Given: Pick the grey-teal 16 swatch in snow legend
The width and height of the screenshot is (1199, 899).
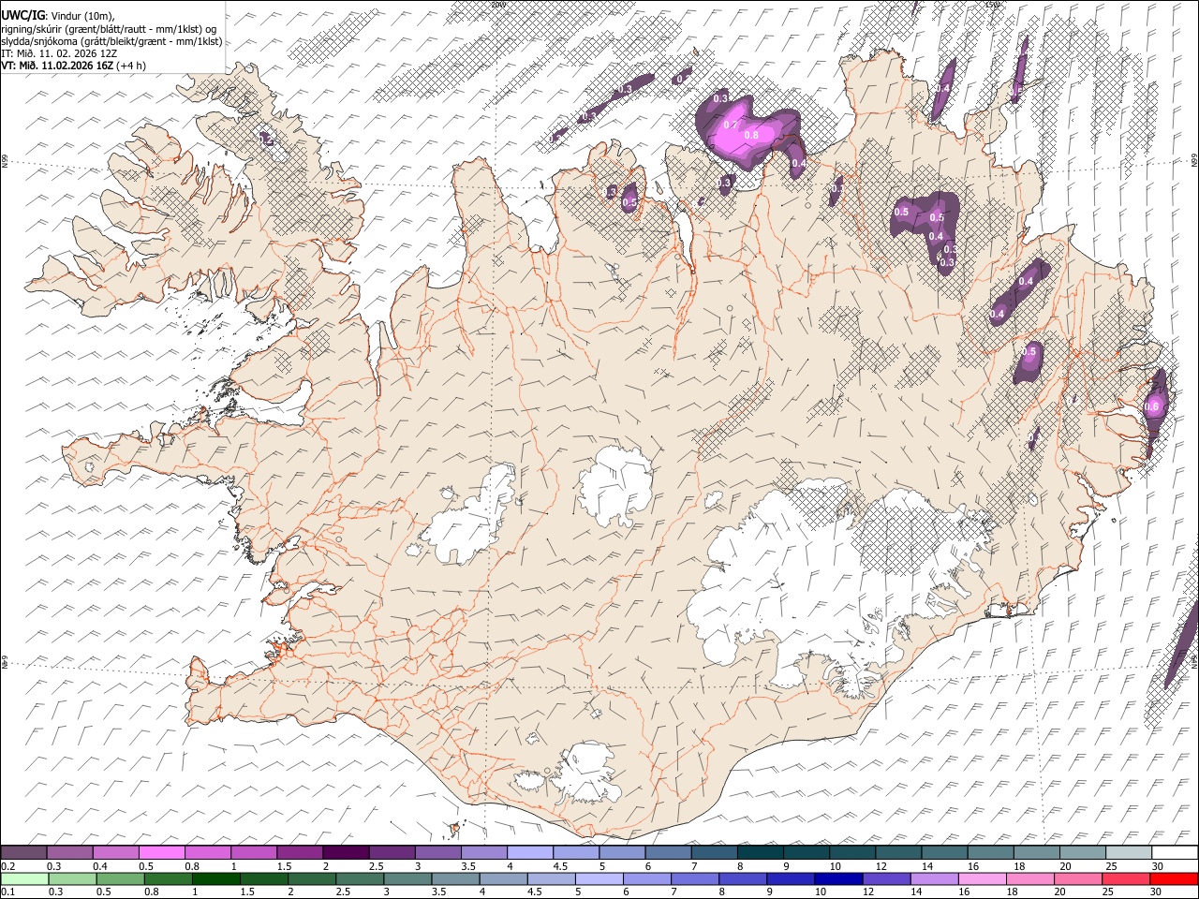Looking at the screenshot, I should pyautogui.click(x=990, y=853).
